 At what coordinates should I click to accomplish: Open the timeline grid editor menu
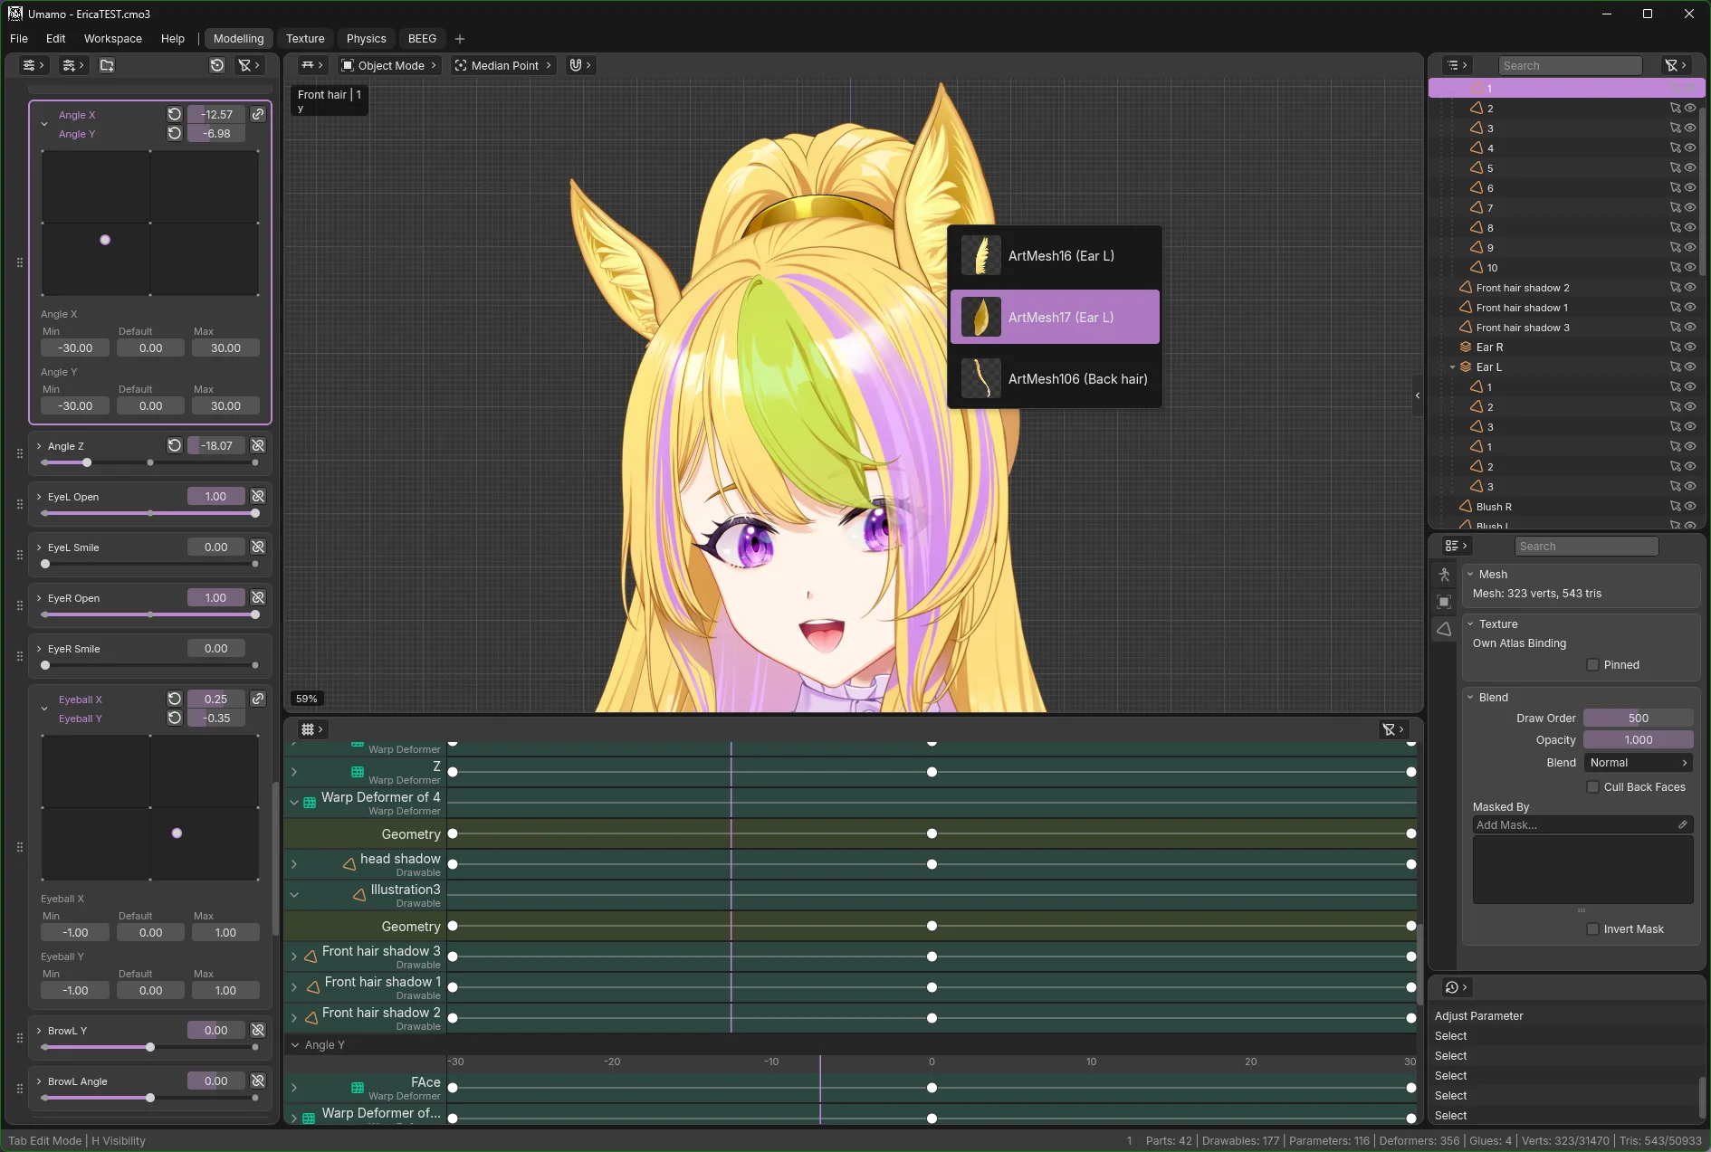pos(312,729)
